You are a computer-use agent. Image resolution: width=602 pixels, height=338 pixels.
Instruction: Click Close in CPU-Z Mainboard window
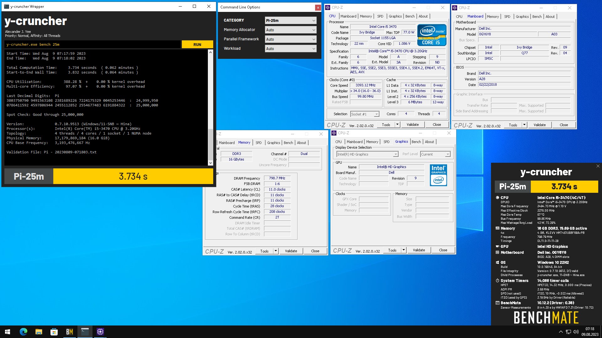[x=564, y=125]
